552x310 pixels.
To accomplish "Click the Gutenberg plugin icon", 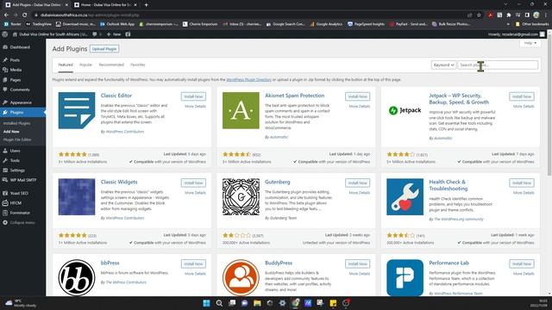I will point(241,197).
